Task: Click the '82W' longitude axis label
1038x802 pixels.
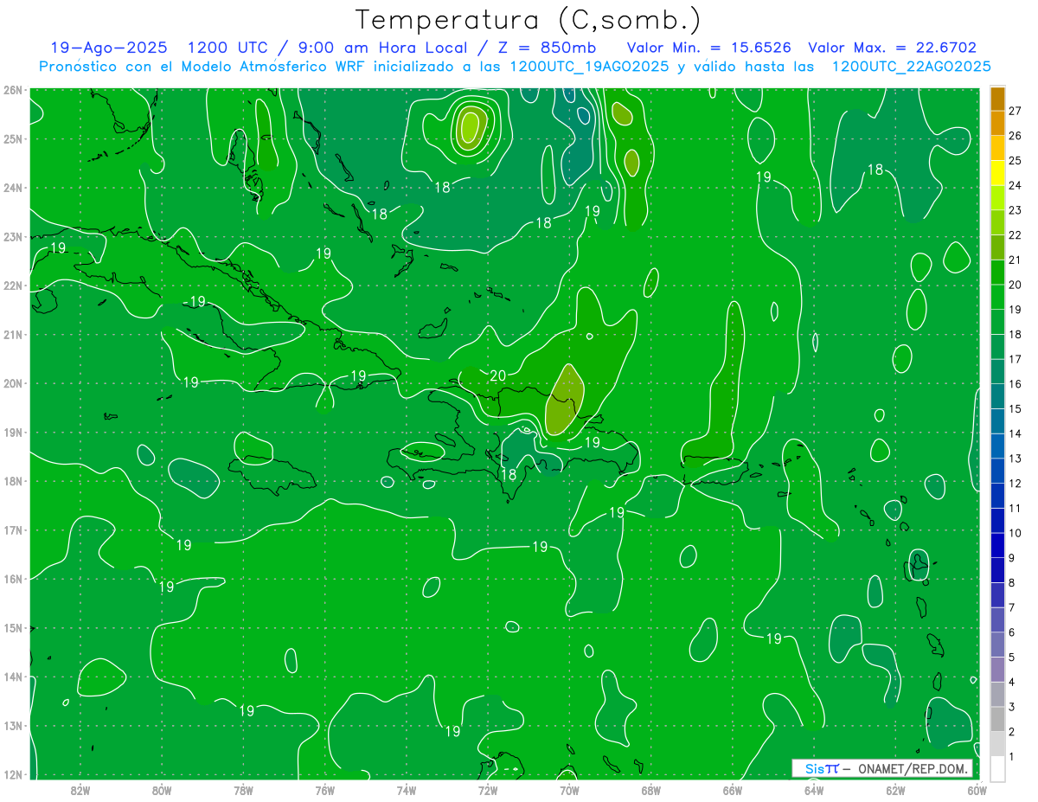Action: tap(80, 789)
